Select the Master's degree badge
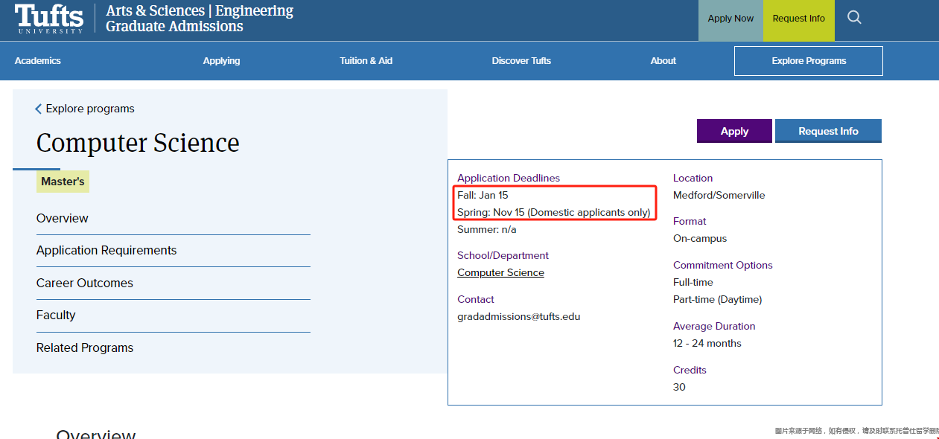Screen dimensions: 939x439 pyautogui.click(x=63, y=182)
